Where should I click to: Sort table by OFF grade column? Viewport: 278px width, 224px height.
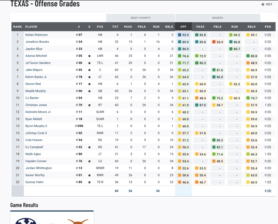coord(183,27)
